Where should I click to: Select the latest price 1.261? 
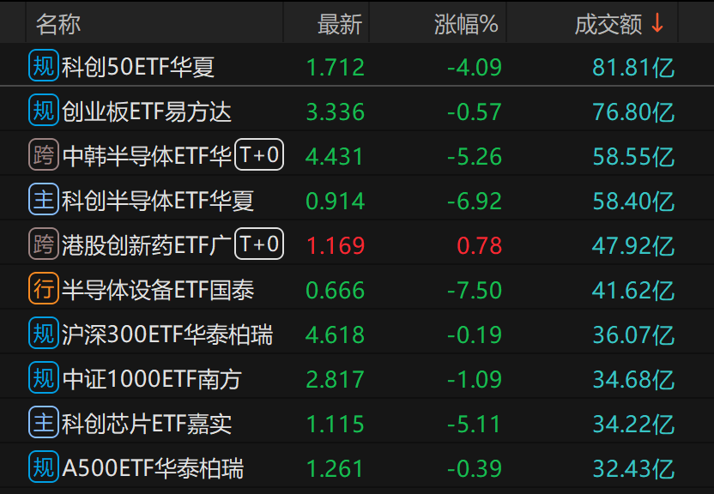tap(336, 468)
